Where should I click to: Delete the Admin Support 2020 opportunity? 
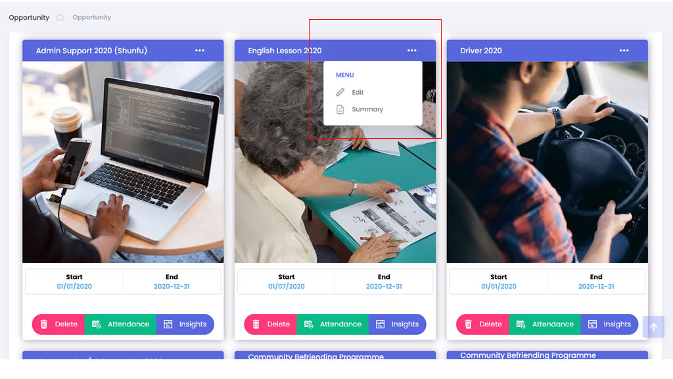58,324
